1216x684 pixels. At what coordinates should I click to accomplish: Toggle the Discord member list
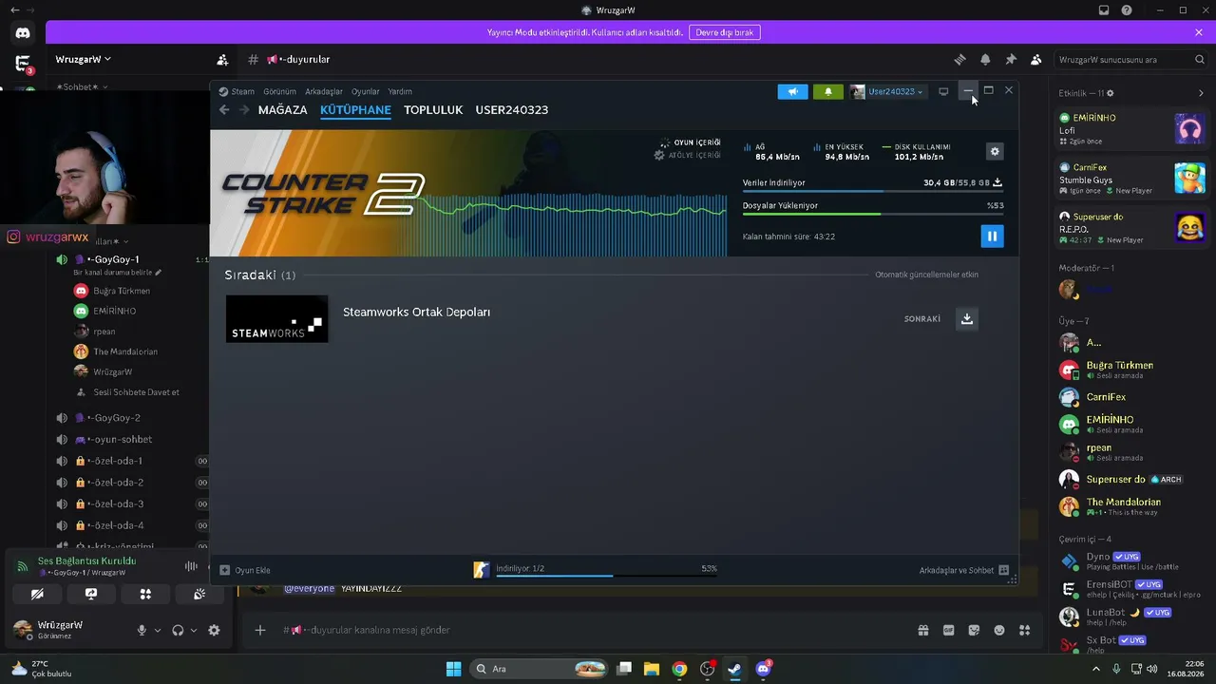(1036, 60)
